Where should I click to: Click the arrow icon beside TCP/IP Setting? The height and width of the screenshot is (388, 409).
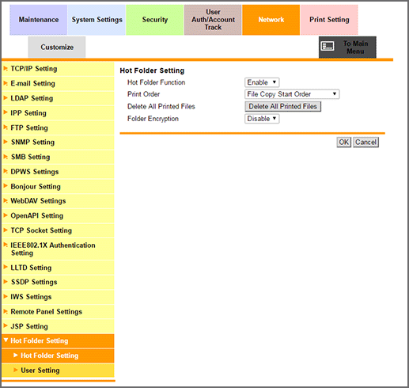pyautogui.click(x=6, y=69)
